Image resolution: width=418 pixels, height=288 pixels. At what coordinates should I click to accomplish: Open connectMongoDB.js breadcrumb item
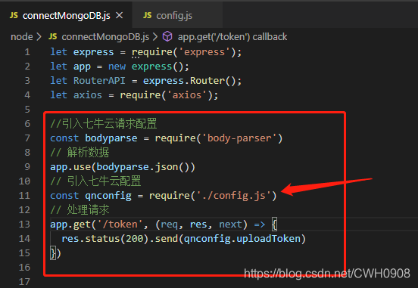point(105,37)
